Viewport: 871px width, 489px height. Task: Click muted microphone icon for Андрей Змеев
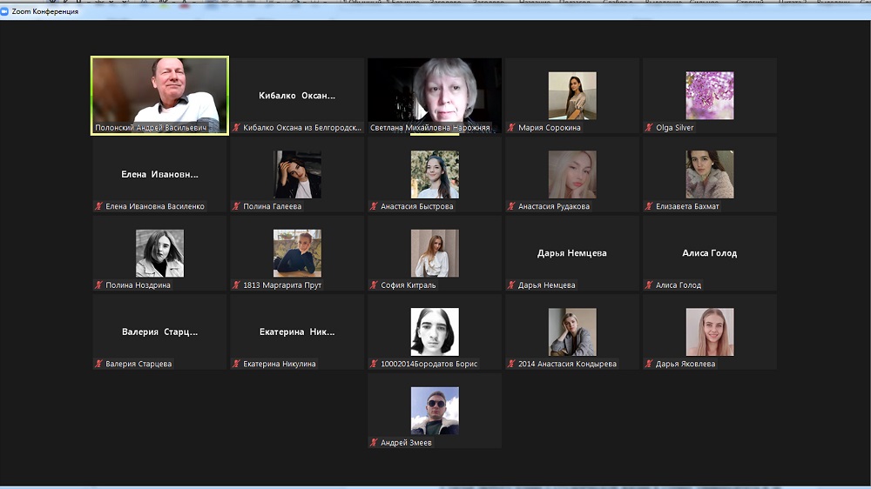(374, 443)
